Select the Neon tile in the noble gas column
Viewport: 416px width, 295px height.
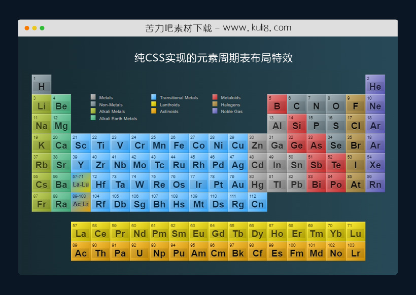point(375,105)
